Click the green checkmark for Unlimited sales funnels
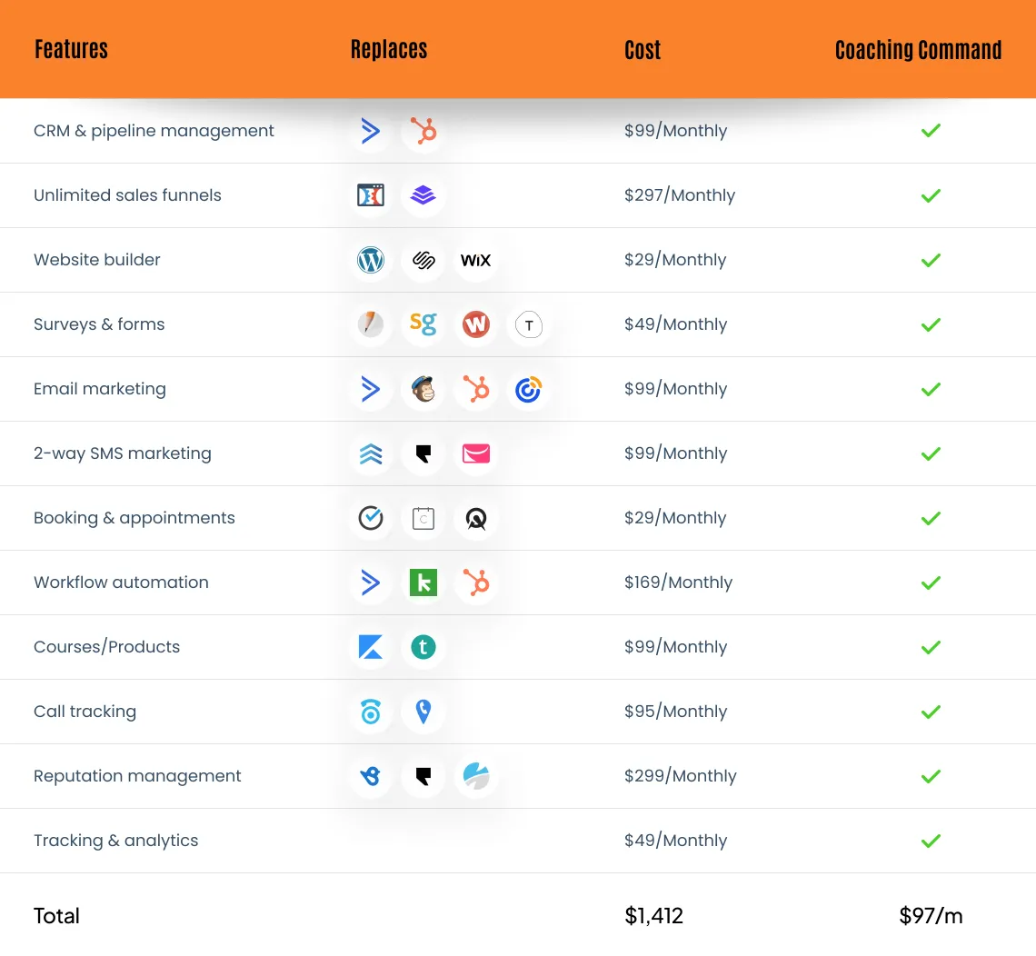 click(x=931, y=195)
